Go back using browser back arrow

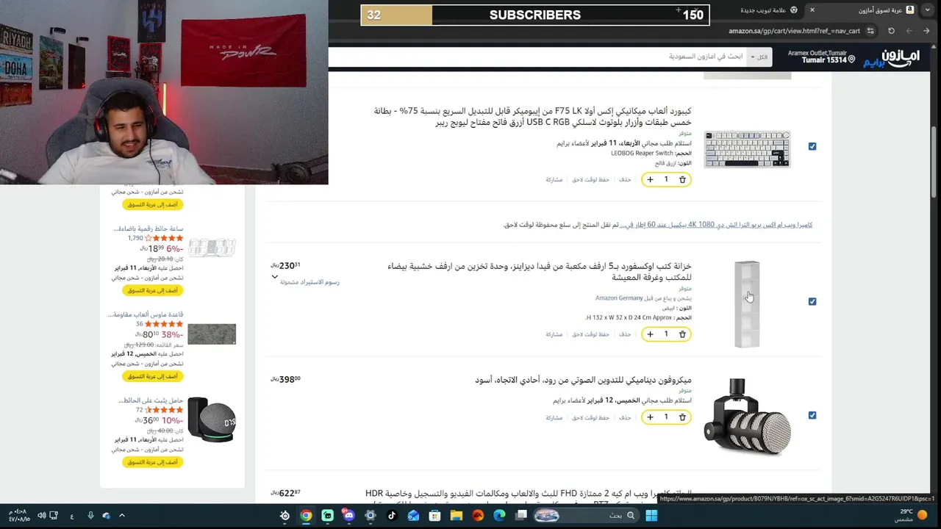coord(926,31)
